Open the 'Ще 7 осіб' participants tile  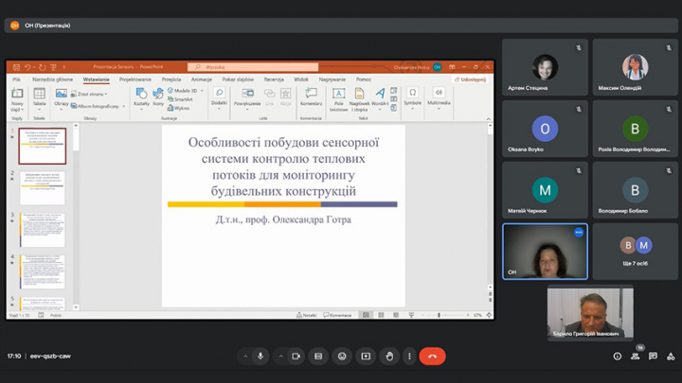(x=635, y=252)
